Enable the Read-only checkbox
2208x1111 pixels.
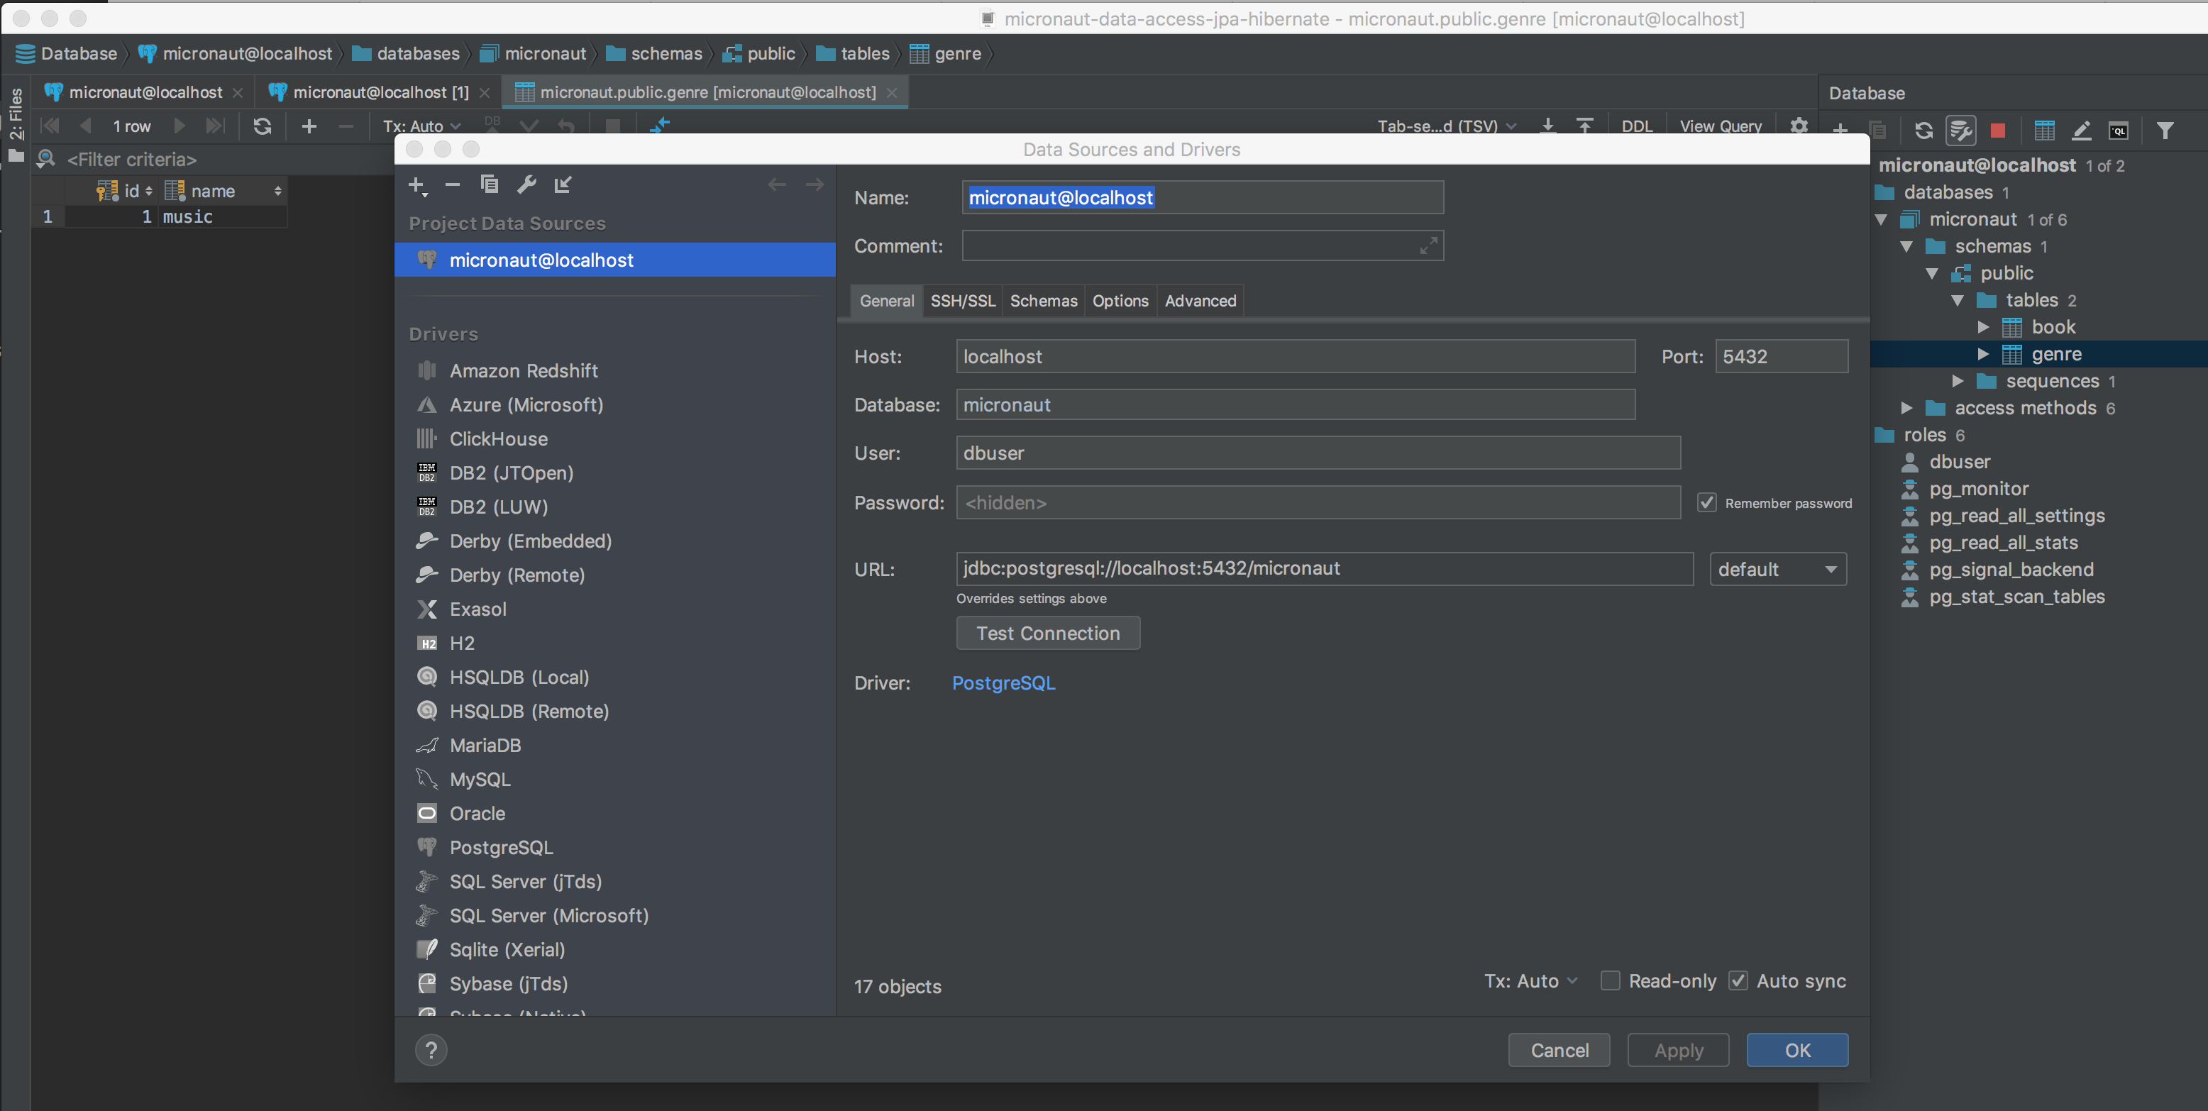click(1611, 980)
